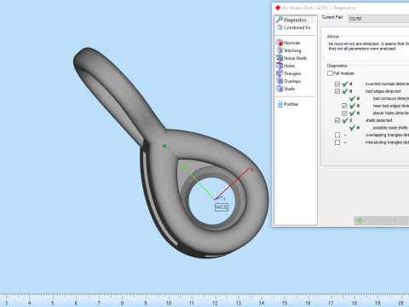Go to the Stitching page
Screen dimensions: 409x307
[x=292, y=50]
